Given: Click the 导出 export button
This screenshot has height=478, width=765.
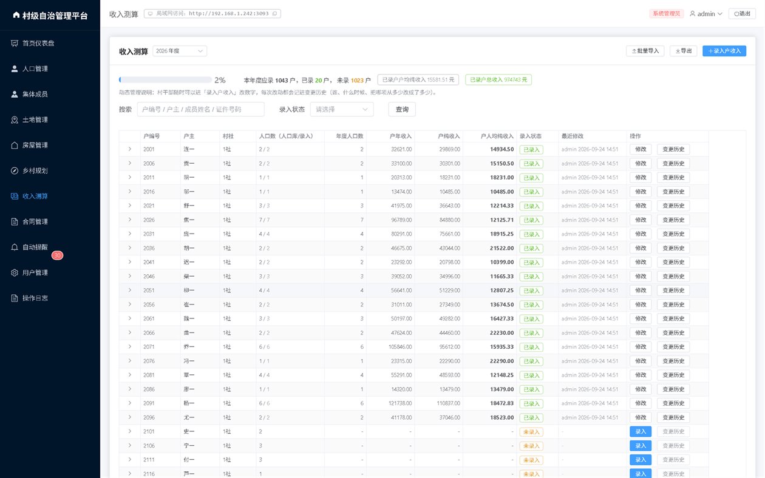Looking at the screenshot, I should tap(684, 51).
